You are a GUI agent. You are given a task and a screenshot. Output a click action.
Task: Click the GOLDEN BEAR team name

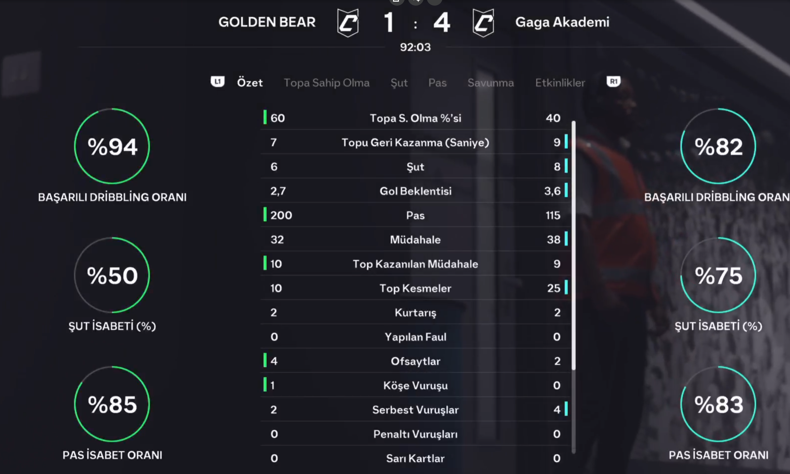click(267, 22)
